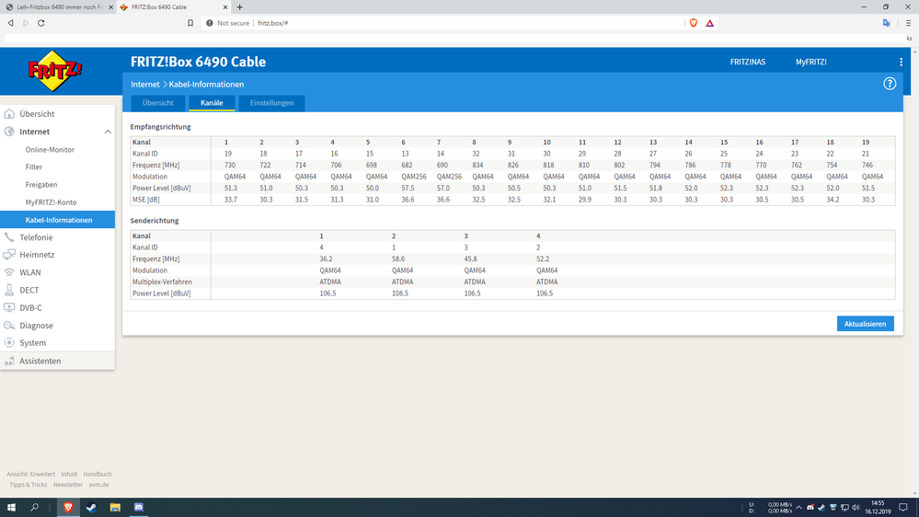Screen dimensions: 919x517
Task: Open the notification center icon in the taskbar
Action: (903, 508)
